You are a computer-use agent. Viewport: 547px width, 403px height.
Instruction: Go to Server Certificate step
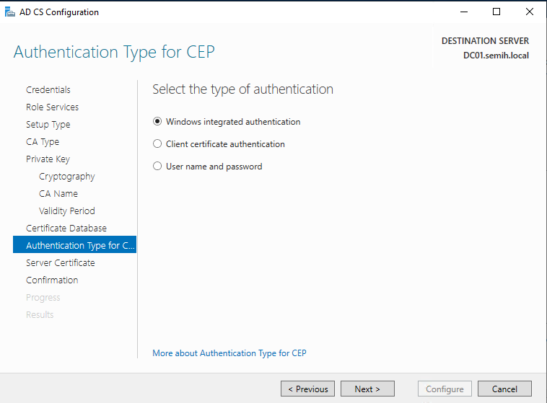[61, 263]
